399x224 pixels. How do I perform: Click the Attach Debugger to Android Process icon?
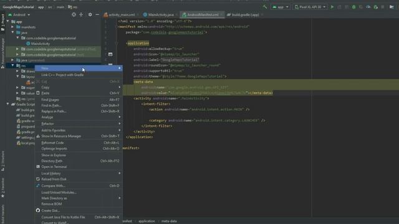(375, 7)
